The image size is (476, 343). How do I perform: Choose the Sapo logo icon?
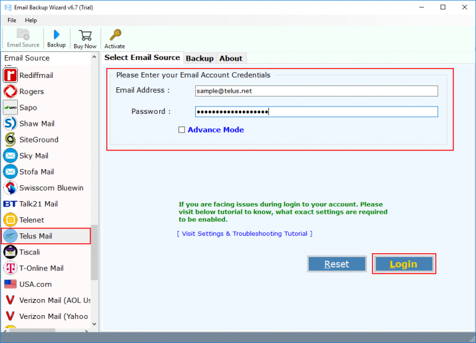pos(11,107)
